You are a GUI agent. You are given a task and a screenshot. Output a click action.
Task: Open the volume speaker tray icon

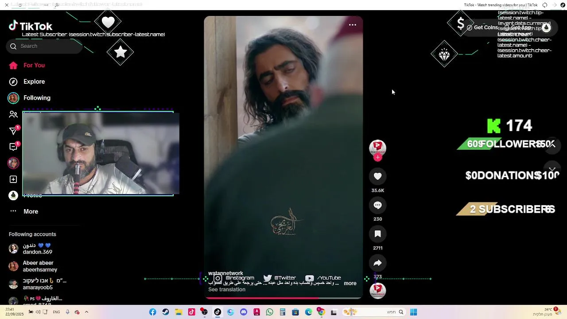[38, 312]
